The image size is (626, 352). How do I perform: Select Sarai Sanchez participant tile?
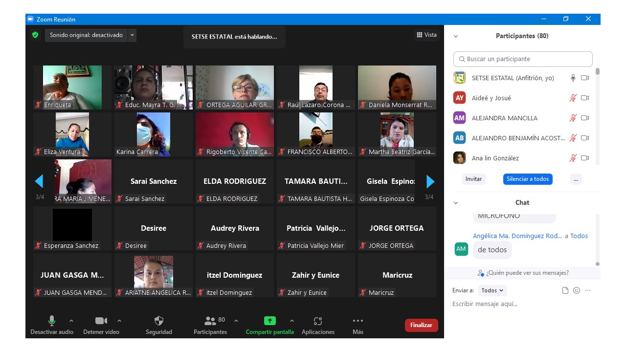click(154, 181)
